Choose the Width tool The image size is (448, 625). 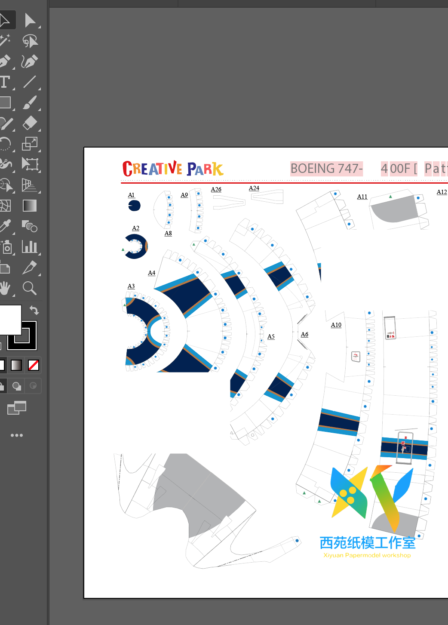point(5,164)
